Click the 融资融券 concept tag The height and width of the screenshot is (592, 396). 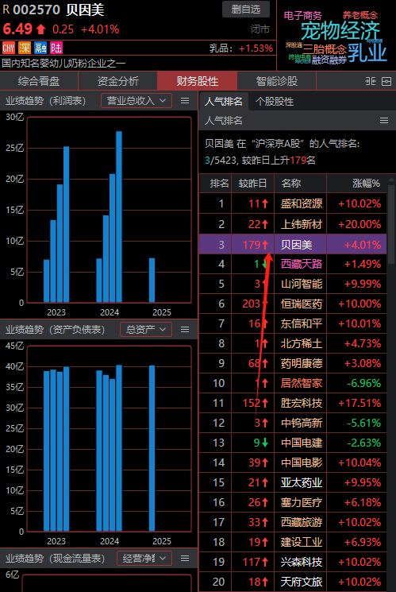coord(329,60)
